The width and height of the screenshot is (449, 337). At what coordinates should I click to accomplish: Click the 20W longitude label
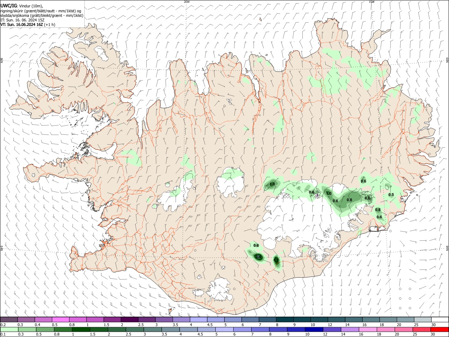pos(187,2)
